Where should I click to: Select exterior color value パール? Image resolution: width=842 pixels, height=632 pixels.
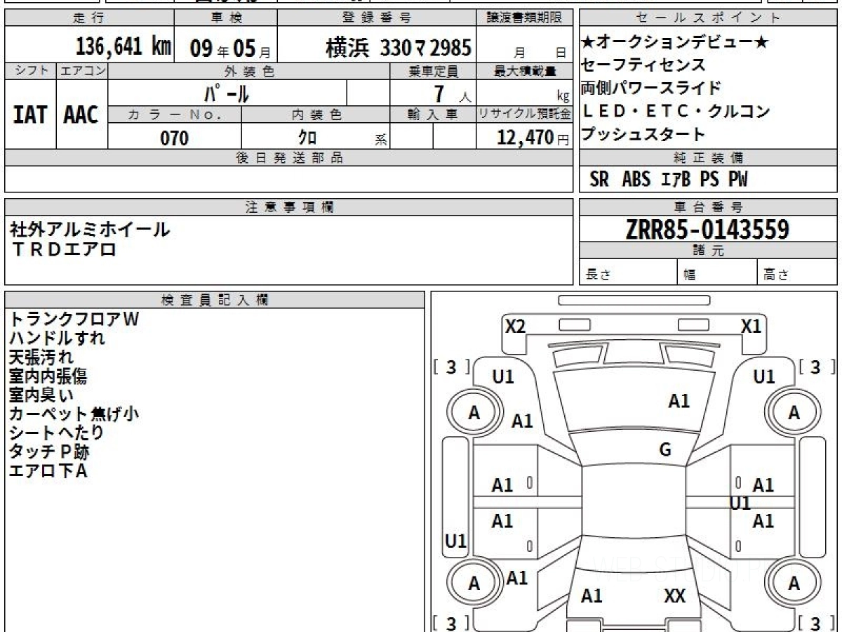tap(227, 93)
